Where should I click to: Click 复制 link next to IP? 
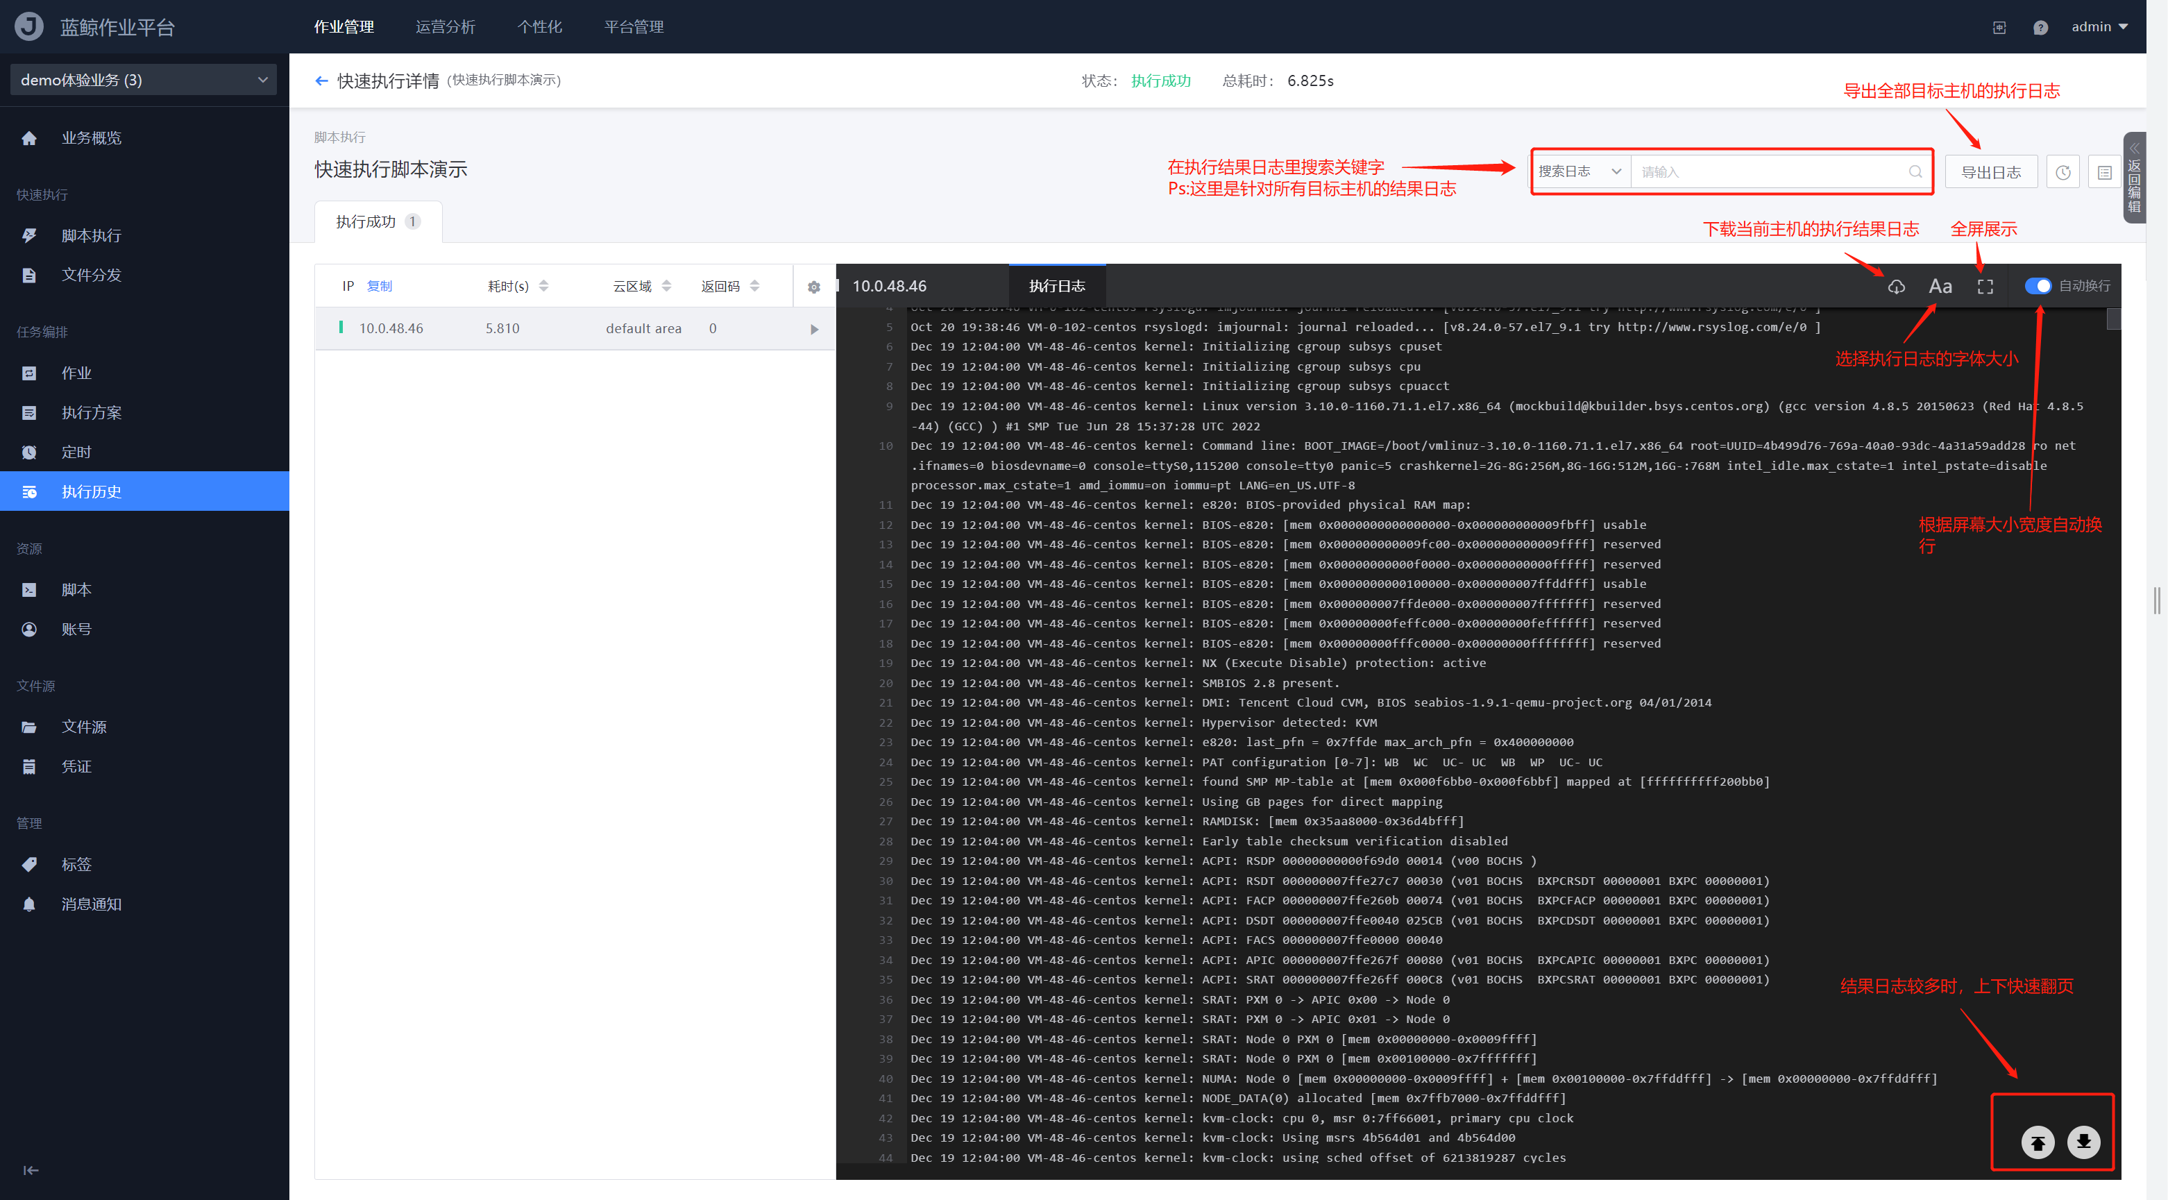(380, 286)
